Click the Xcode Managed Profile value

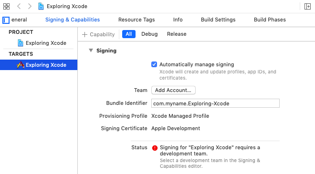click(180, 116)
